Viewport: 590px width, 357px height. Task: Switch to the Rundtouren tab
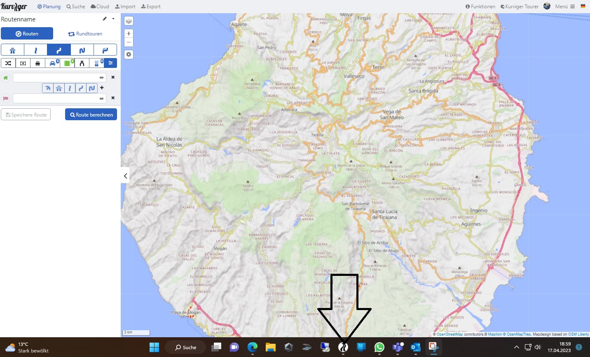coord(85,34)
